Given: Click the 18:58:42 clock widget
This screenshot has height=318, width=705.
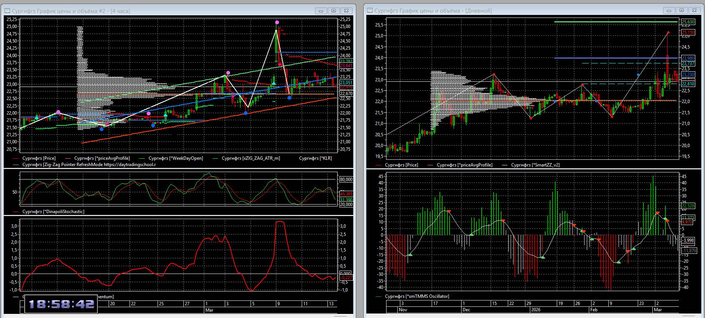Looking at the screenshot, I should 61,305.
